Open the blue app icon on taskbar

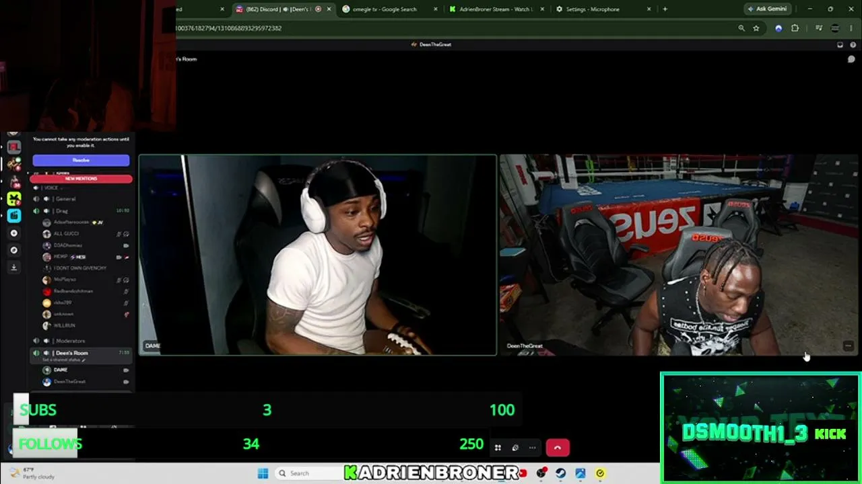[581, 473]
